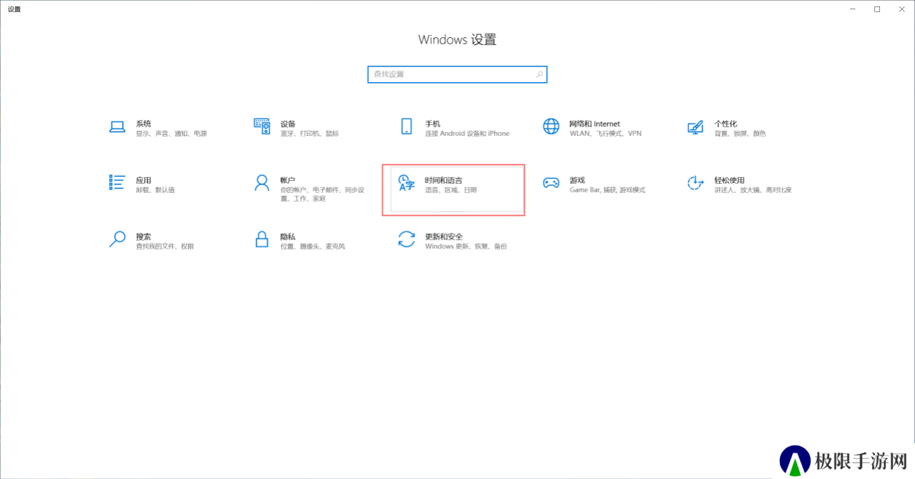
Task: Click the text "显示、声音、通知、电源"
Action: tap(172, 134)
